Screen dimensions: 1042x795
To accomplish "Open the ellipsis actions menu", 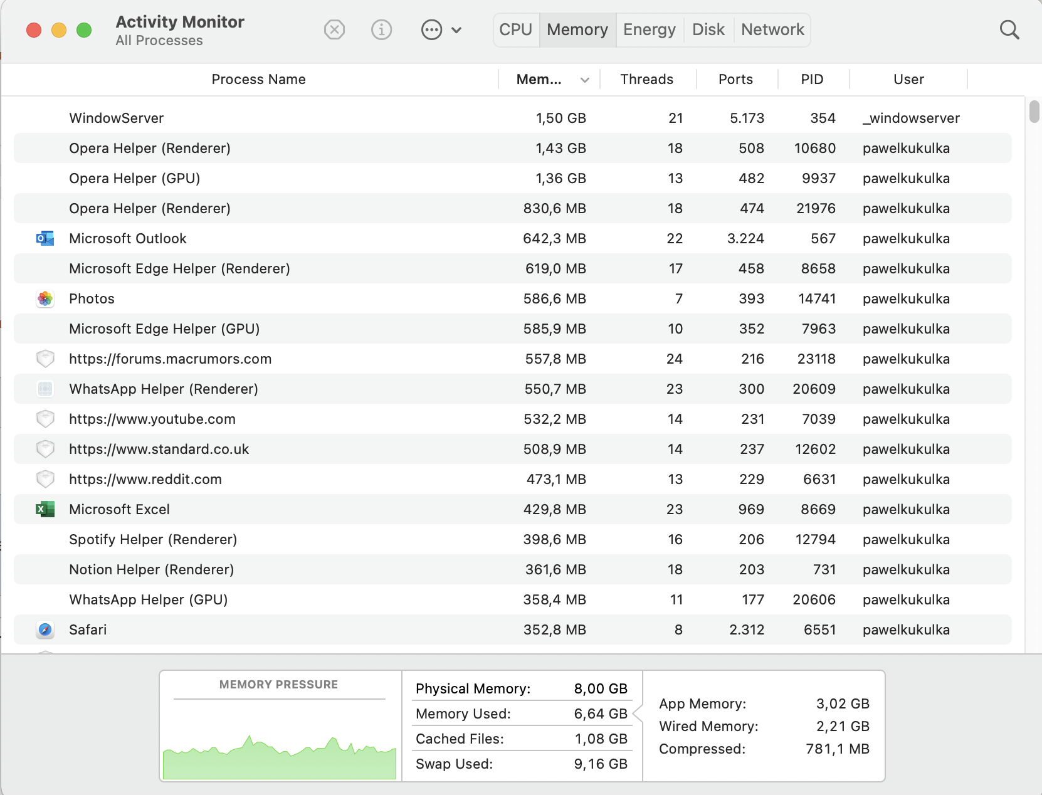I will tap(432, 29).
